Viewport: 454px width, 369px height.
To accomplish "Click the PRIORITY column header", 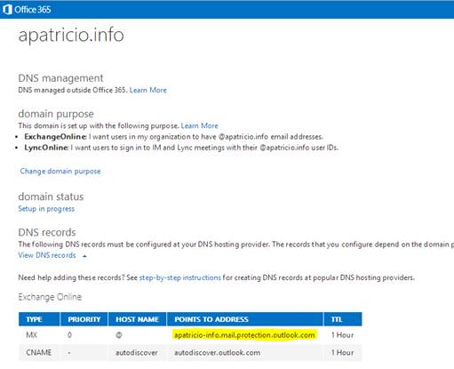I will (x=84, y=319).
